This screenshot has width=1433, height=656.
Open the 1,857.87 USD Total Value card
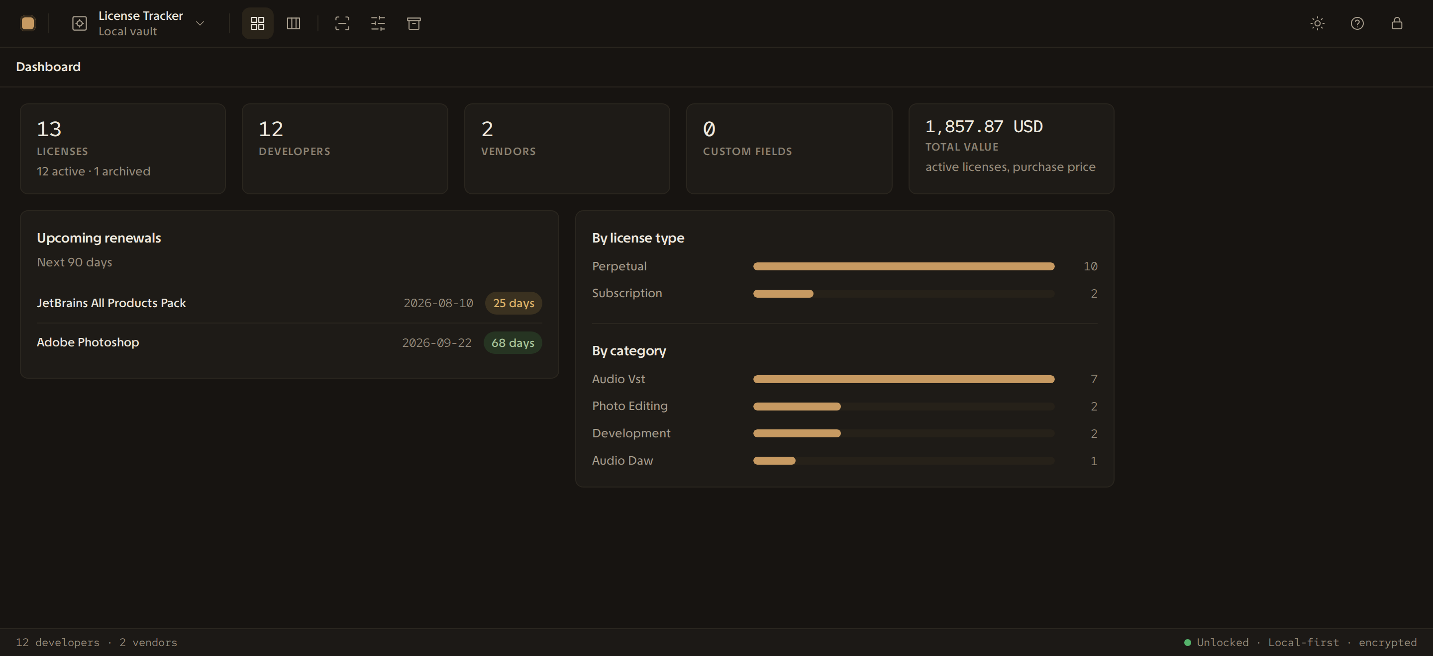[x=1011, y=149]
